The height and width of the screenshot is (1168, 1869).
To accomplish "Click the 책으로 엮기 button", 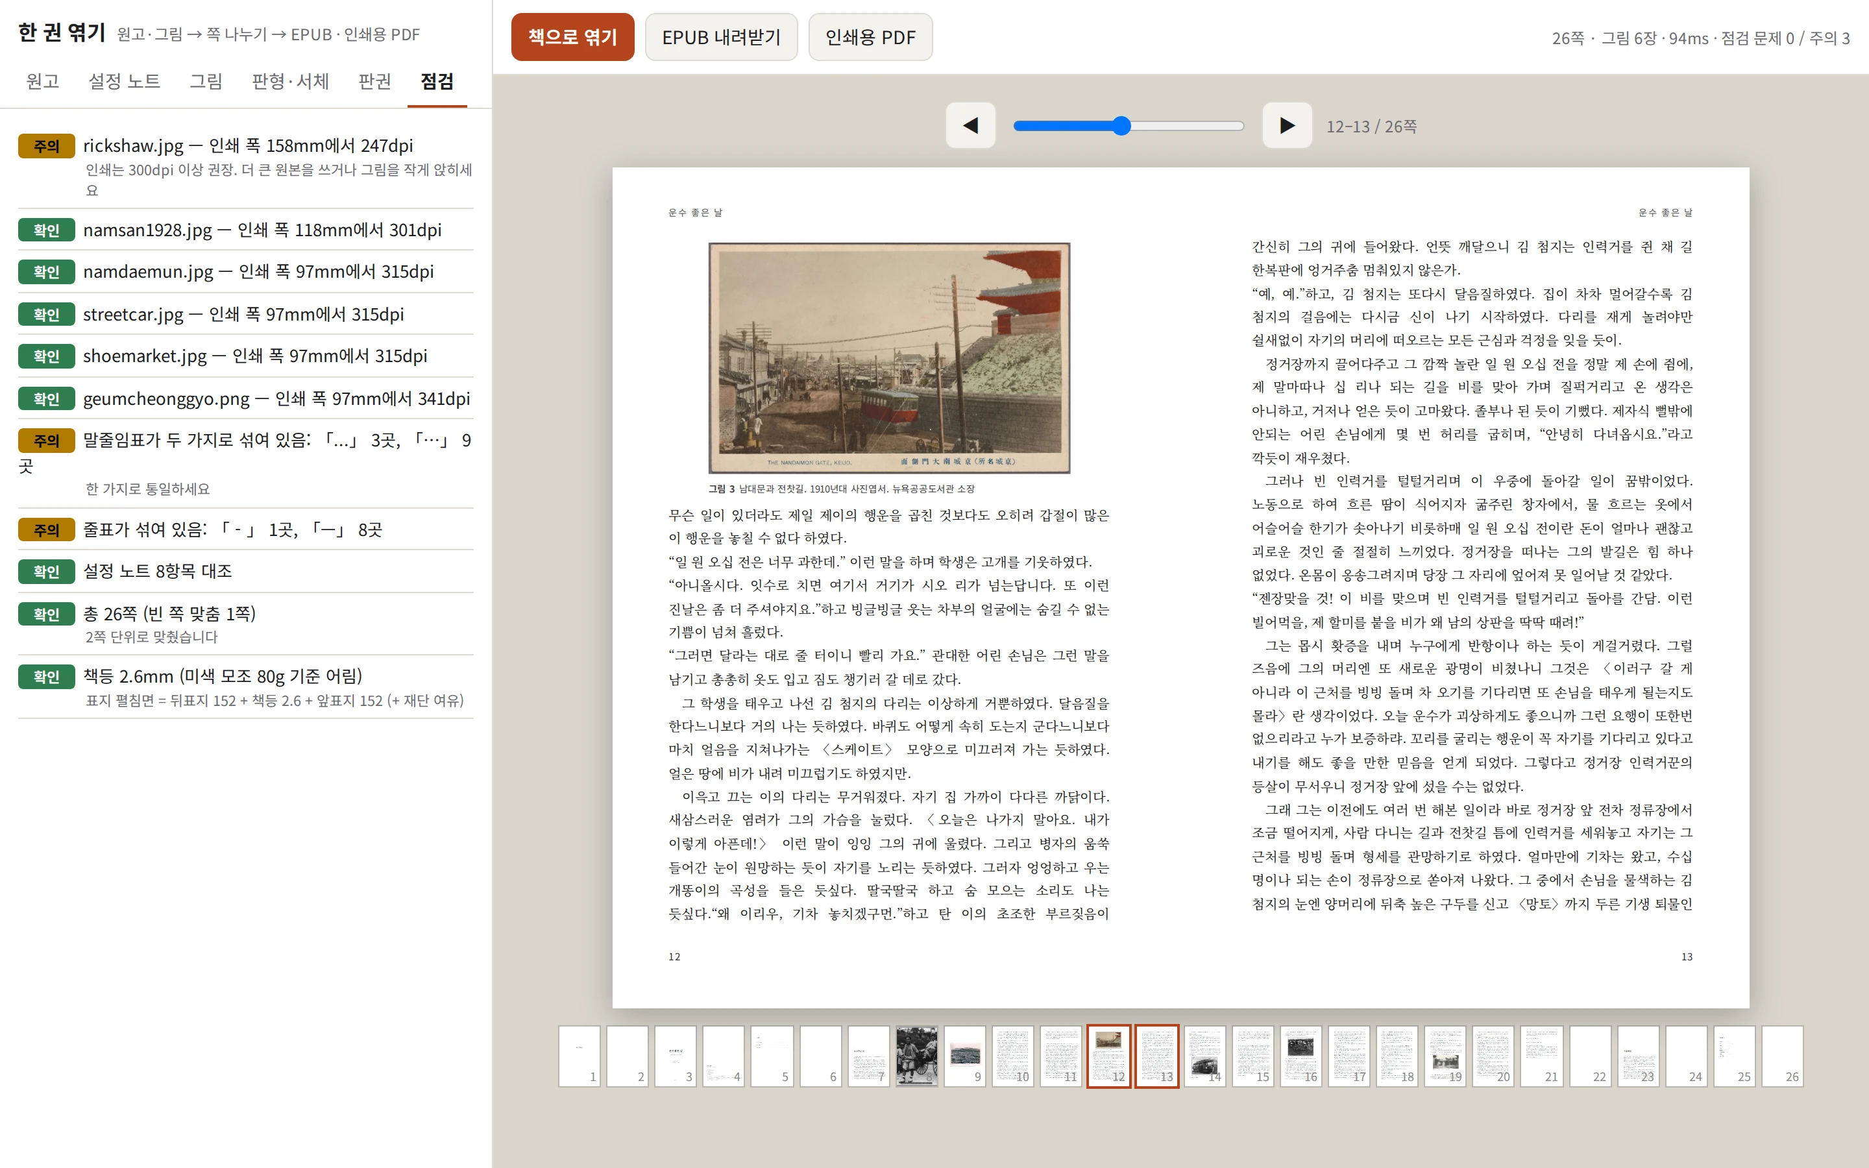I will click(572, 37).
